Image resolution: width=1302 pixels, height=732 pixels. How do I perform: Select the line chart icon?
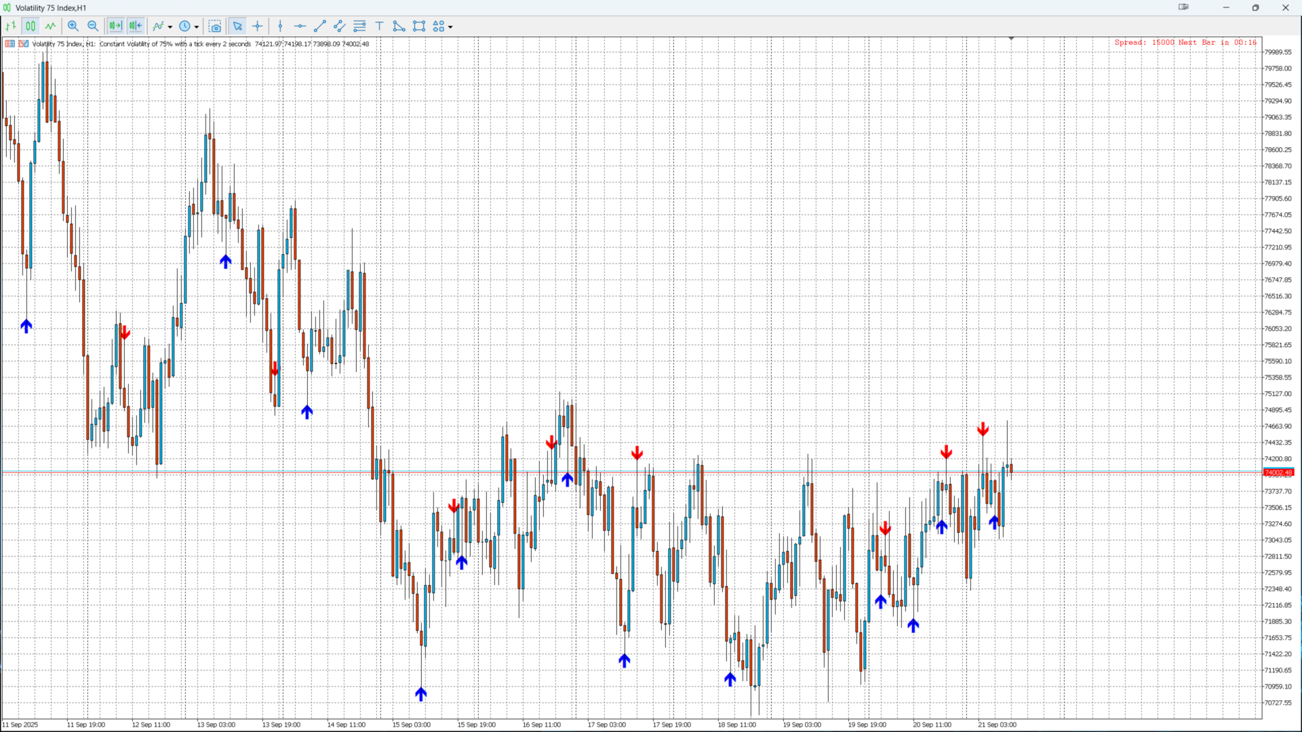pyautogui.click(x=51, y=26)
